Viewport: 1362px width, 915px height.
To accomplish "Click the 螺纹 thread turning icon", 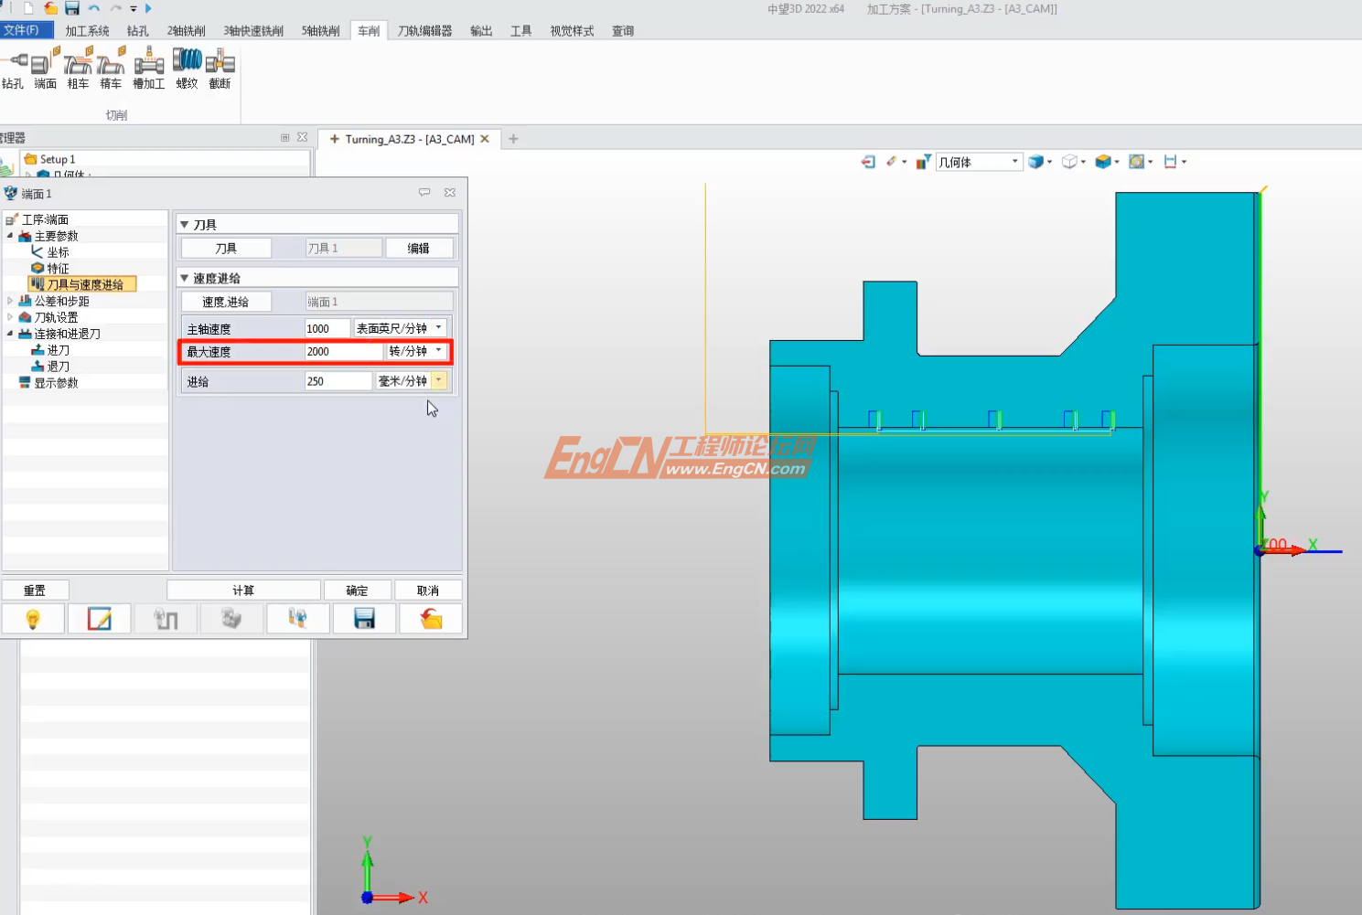I will coord(187,69).
